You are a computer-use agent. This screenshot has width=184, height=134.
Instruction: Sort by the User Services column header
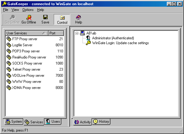(x=27, y=33)
